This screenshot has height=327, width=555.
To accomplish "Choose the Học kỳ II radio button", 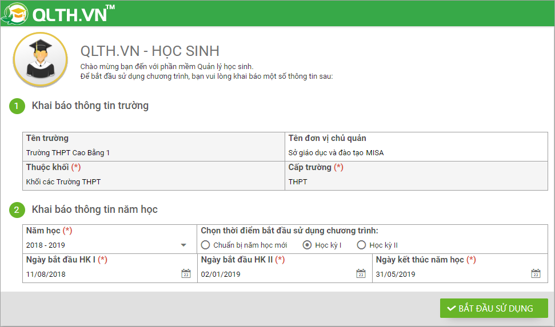I will click(x=361, y=245).
